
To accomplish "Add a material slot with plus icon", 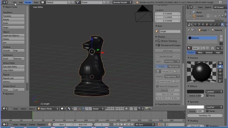I will [x=221, y=36].
